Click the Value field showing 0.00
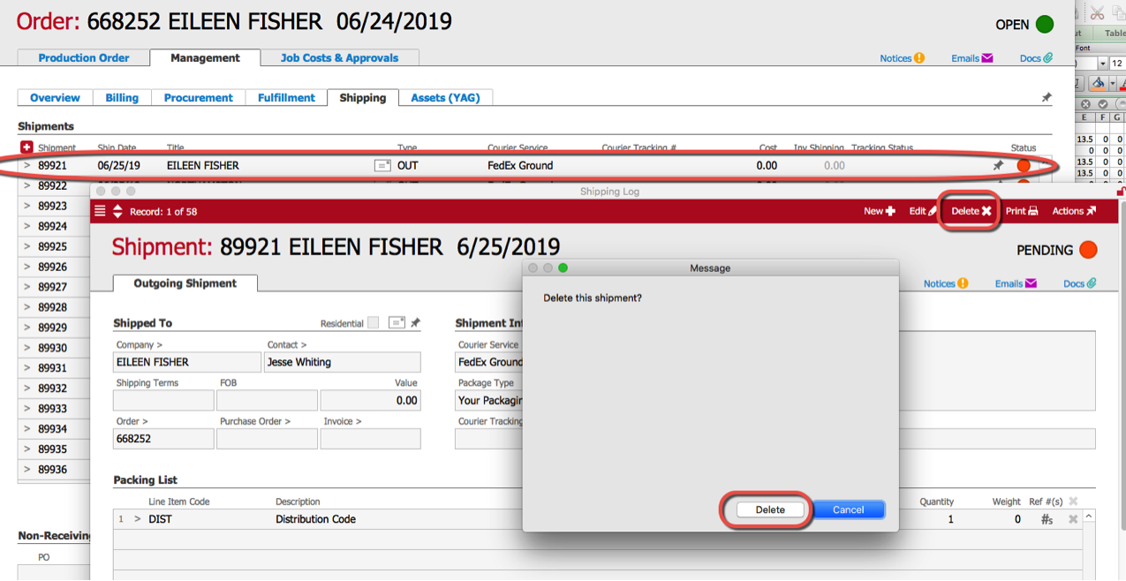The image size is (1126, 581). [370, 400]
